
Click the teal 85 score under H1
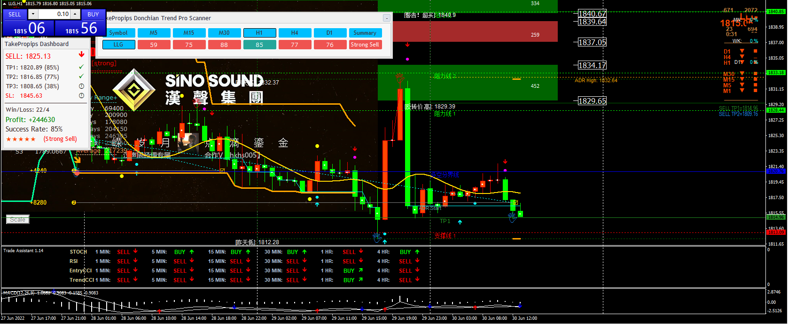(259, 45)
